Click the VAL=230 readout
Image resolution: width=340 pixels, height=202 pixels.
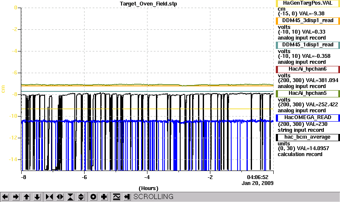[x=317, y=124]
